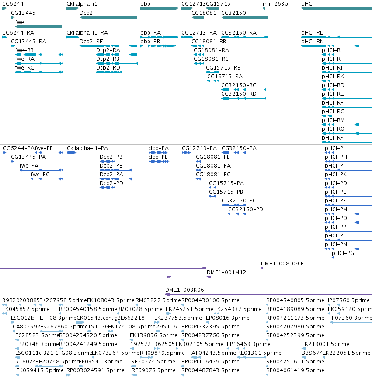Click the fwe-RA transcript label
The height and width of the screenshot is (377, 372).
point(25,59)
